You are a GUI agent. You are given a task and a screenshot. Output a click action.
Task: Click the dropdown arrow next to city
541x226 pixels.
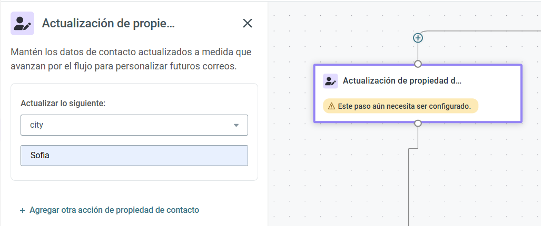[237, 125]
